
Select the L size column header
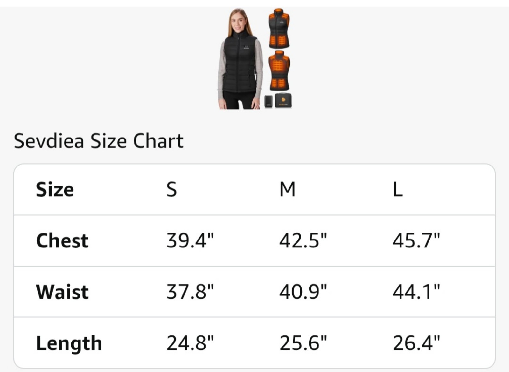398,190
